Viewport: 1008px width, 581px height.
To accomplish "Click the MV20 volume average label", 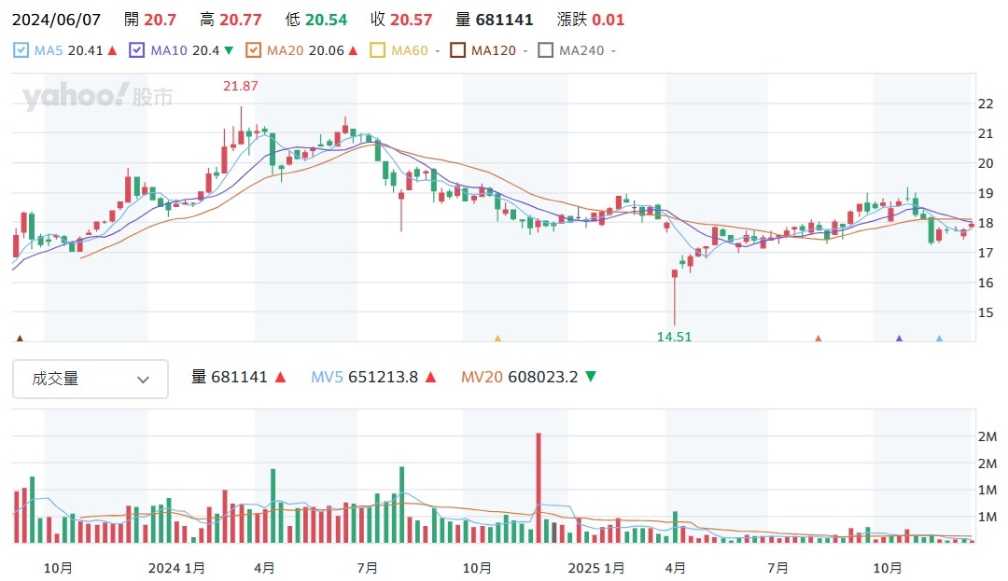I will click(x=519, y=378).
